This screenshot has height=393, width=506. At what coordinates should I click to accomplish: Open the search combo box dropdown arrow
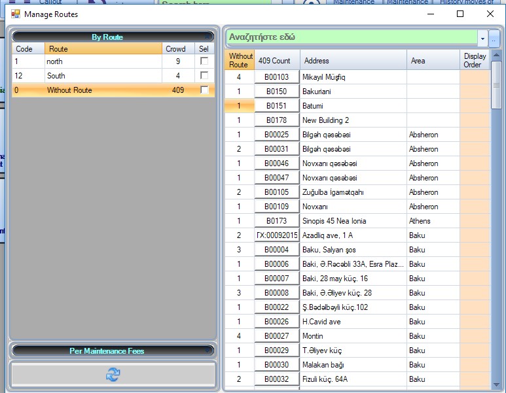482,39
